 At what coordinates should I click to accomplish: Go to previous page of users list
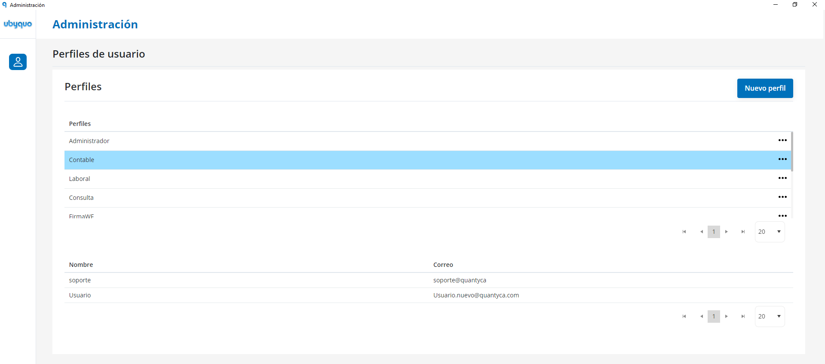702,316
